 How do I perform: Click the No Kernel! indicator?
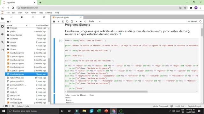pos(192,22)
